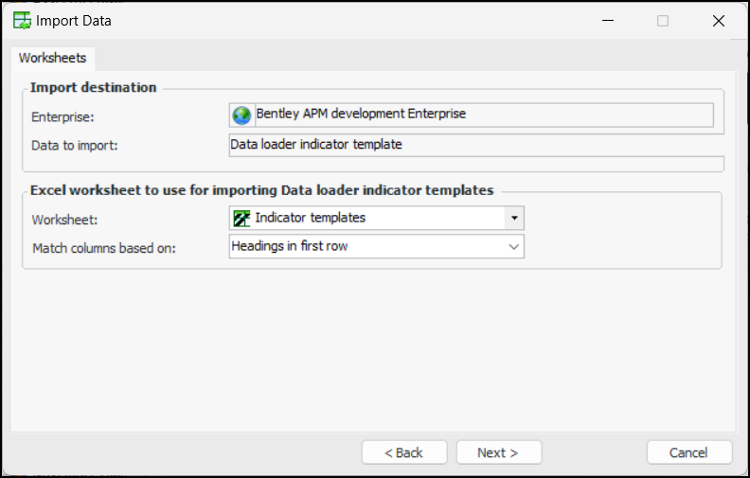Switch to the Worksheets tab
This screenshot has width=750, height=478.
(52, 58)
